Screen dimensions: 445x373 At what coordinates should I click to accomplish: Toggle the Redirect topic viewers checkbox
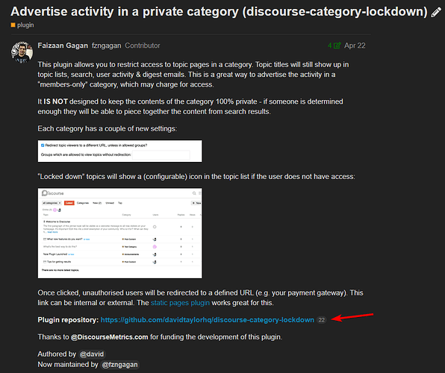(43, 145)
